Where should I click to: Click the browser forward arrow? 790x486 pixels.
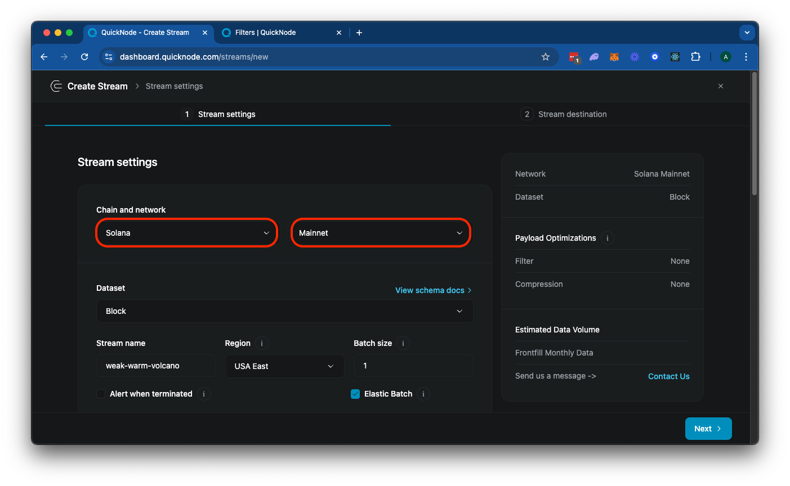click(x=64, y=57)
